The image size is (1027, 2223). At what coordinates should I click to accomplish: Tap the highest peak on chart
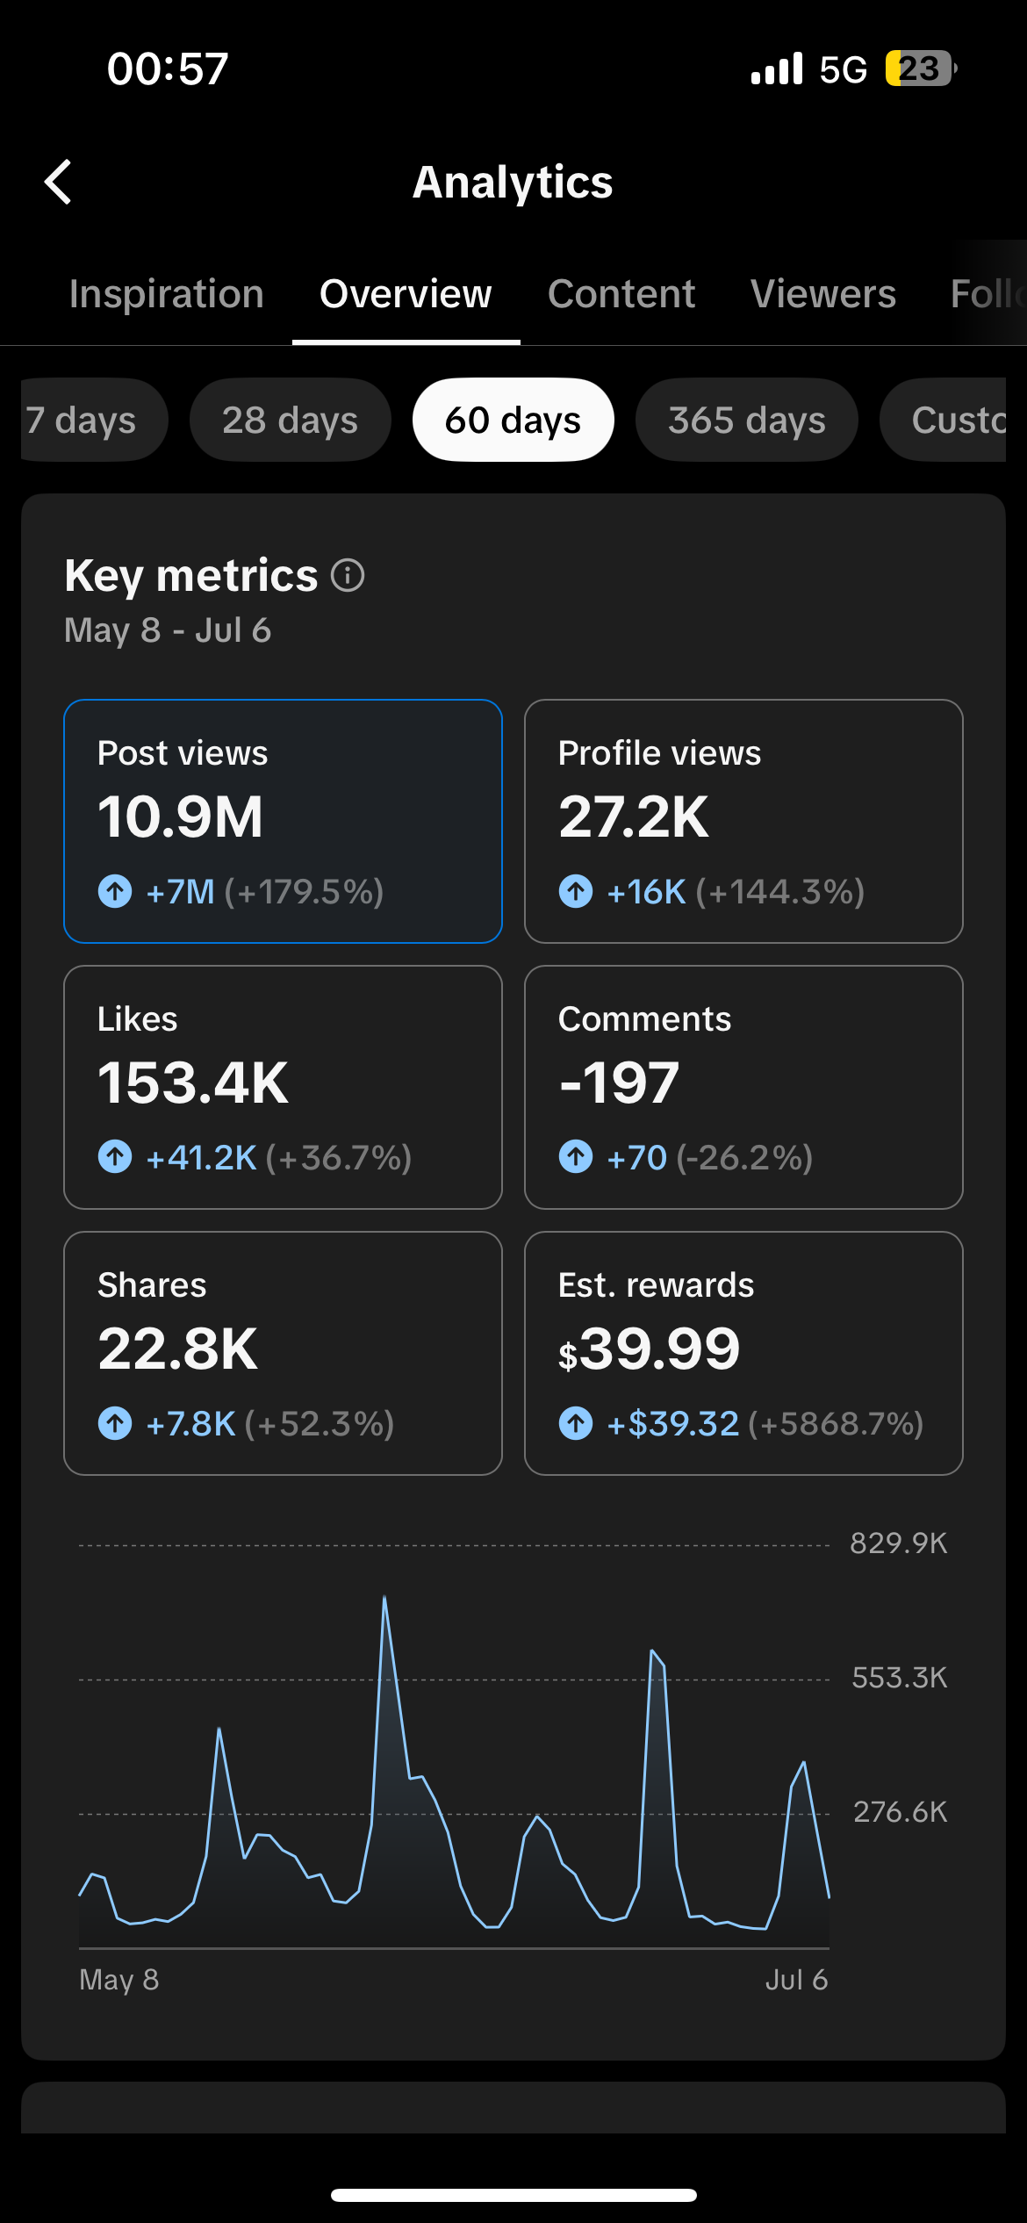tap(384, 1598)
